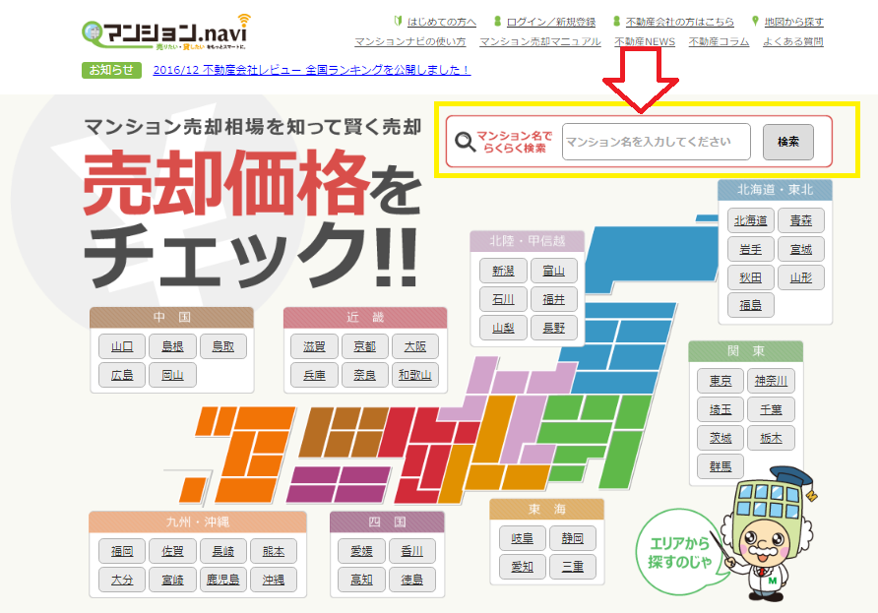
Task: Select 北海道 prefecture button
Action: [x=750, y=220]
